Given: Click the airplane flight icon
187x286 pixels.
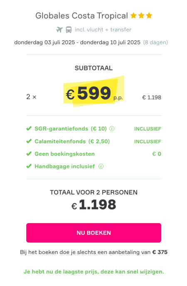Looking at the screenshot, I should pos(59,30).
